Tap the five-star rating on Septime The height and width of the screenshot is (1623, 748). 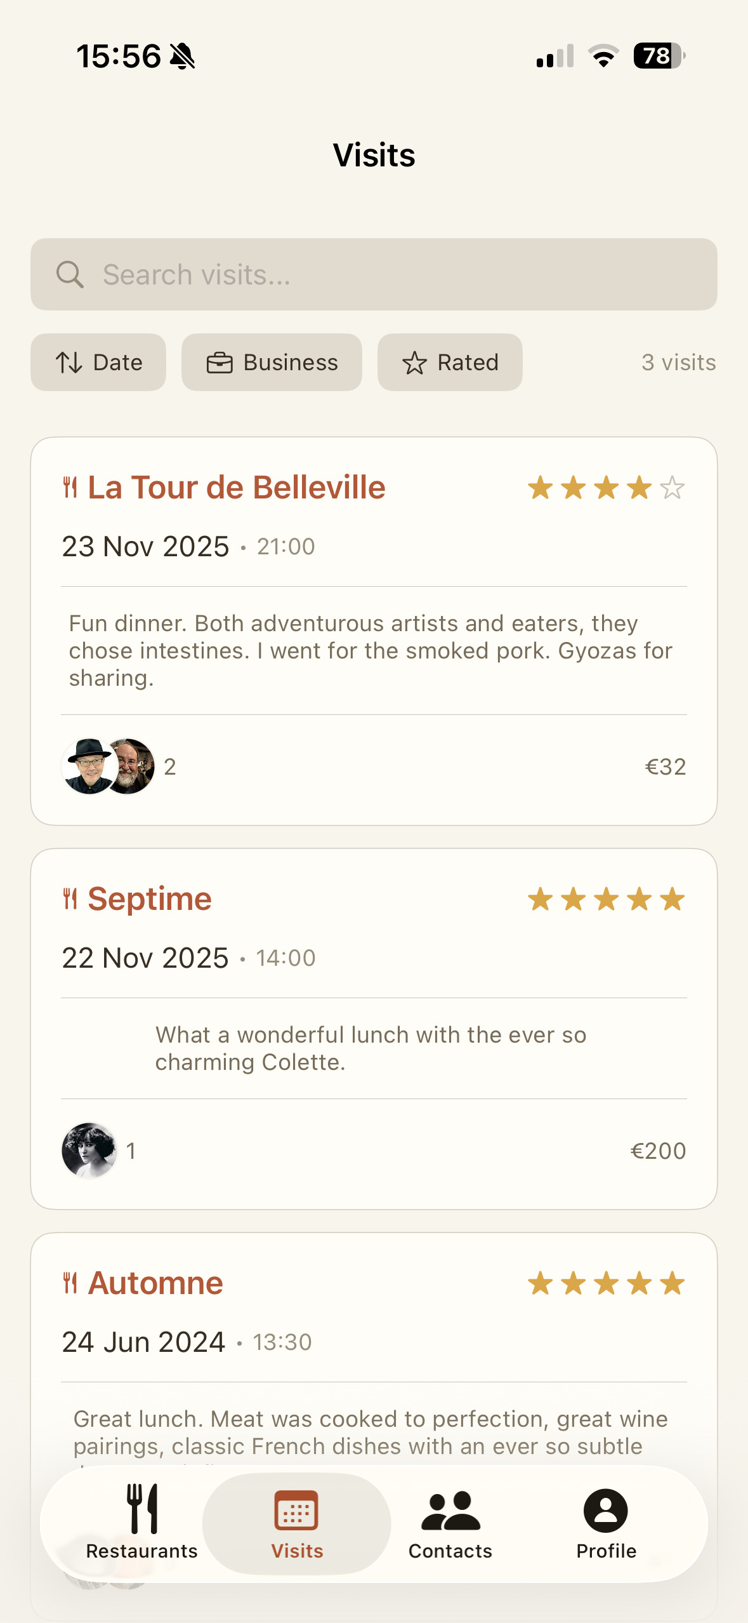click(606, 899)
